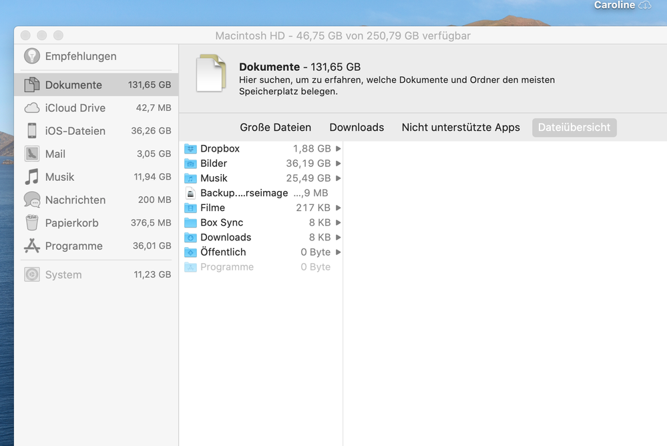Select the Programme app store icon
Viewport: 667px width, 446px height.
tap(31, 246)
